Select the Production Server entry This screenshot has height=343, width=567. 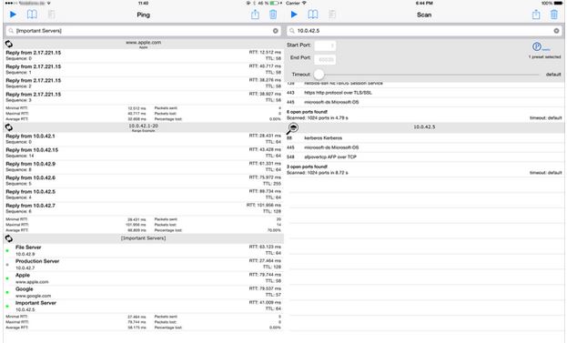pyautogui.click(x=144, y=265)
